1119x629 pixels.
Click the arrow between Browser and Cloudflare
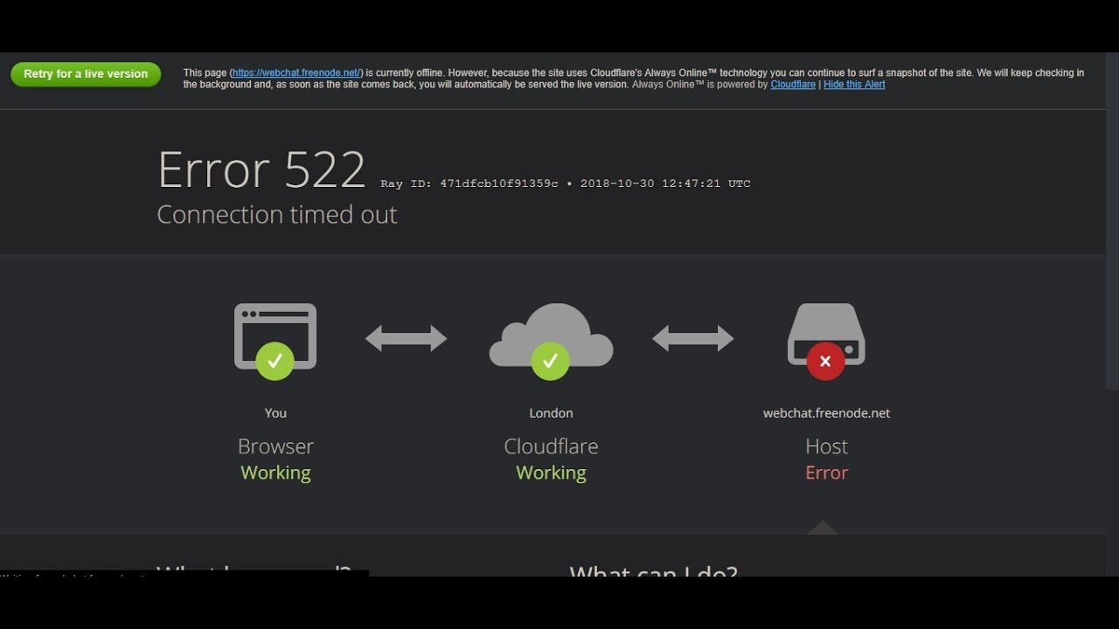coord(406,338)
